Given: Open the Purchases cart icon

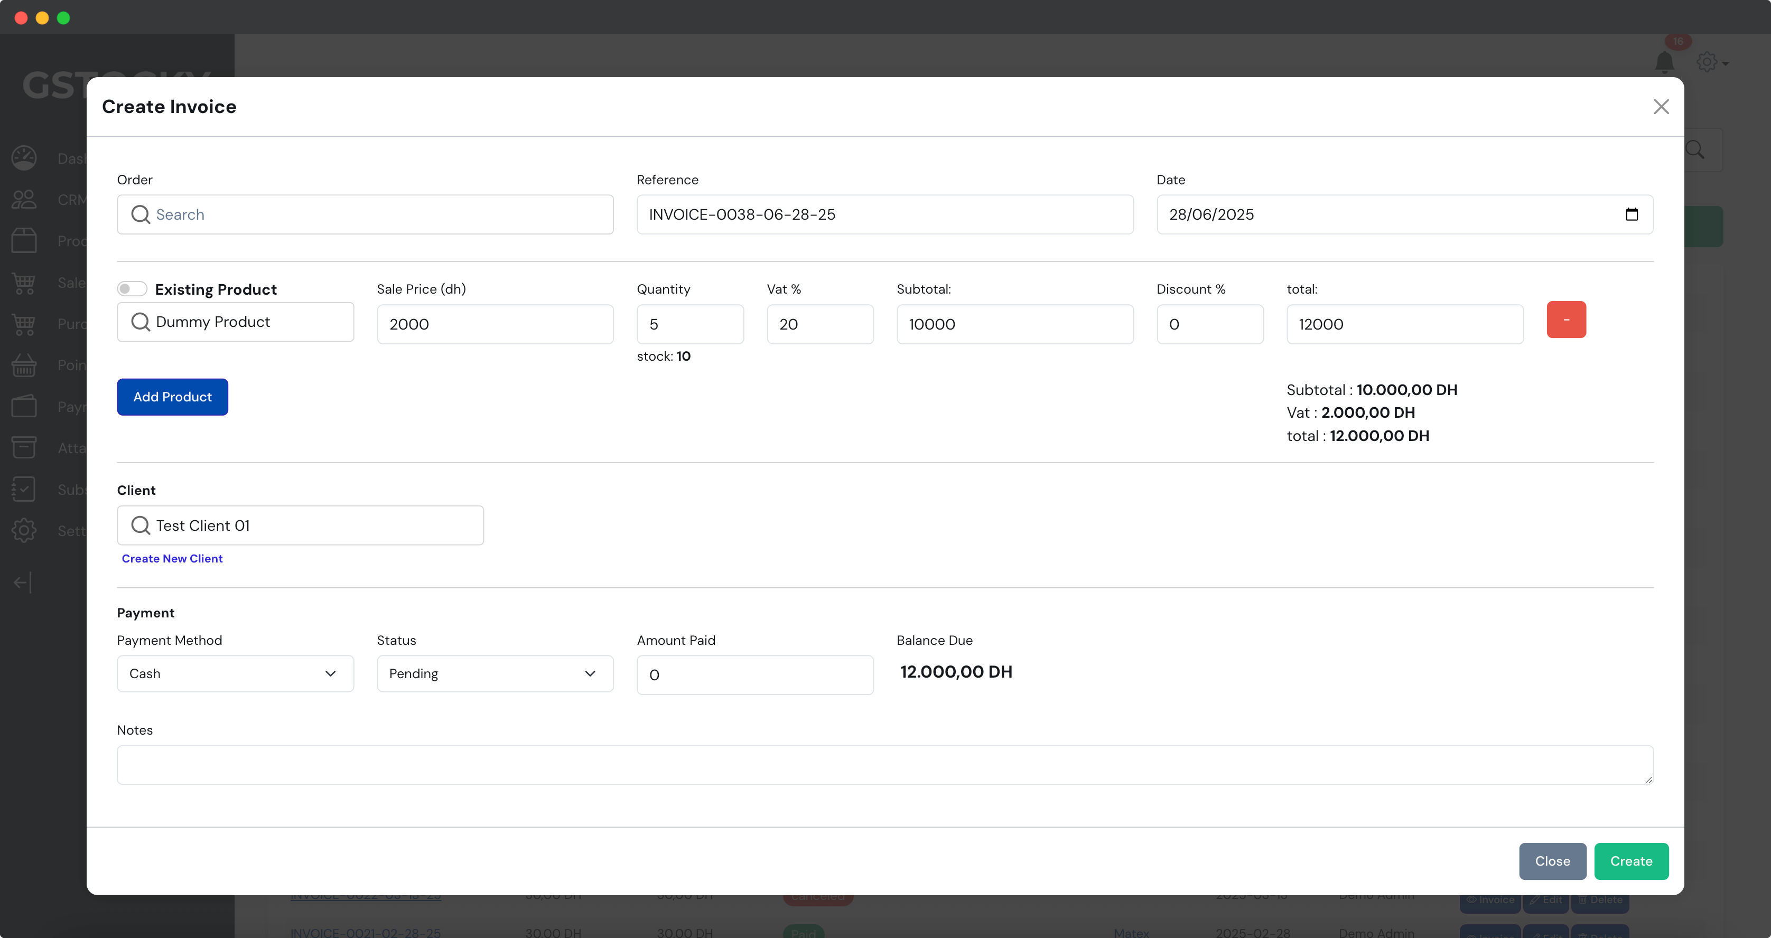Looking at the screenshot, I should point(25,324).
